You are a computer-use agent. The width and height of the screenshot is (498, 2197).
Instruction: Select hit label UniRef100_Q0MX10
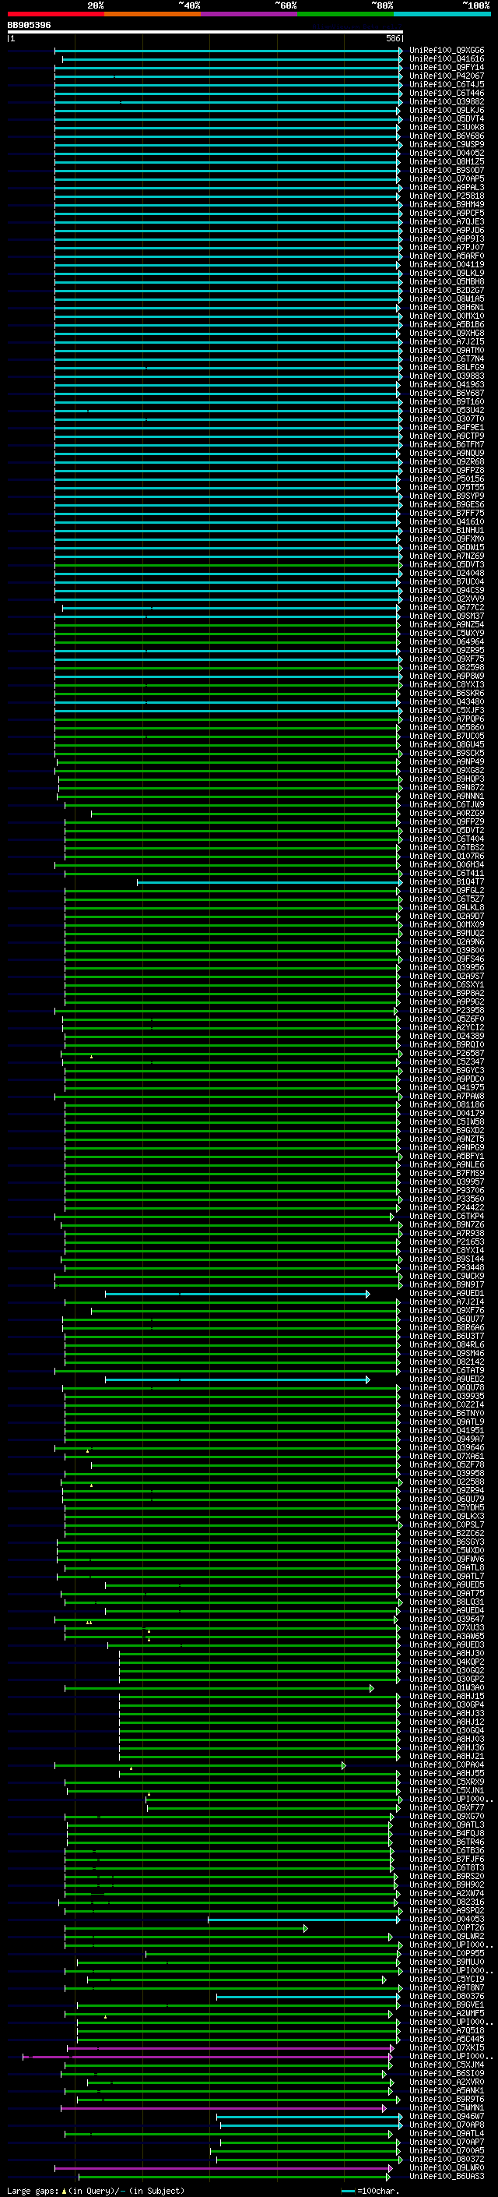[x=446, y=316]
